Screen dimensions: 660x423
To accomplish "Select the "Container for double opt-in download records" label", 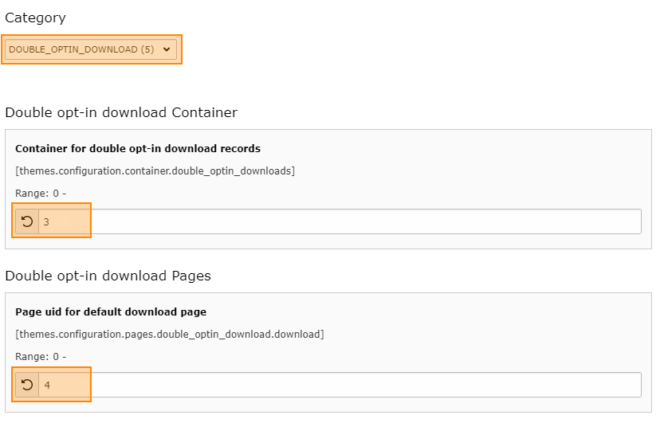I will pos(138,148).
